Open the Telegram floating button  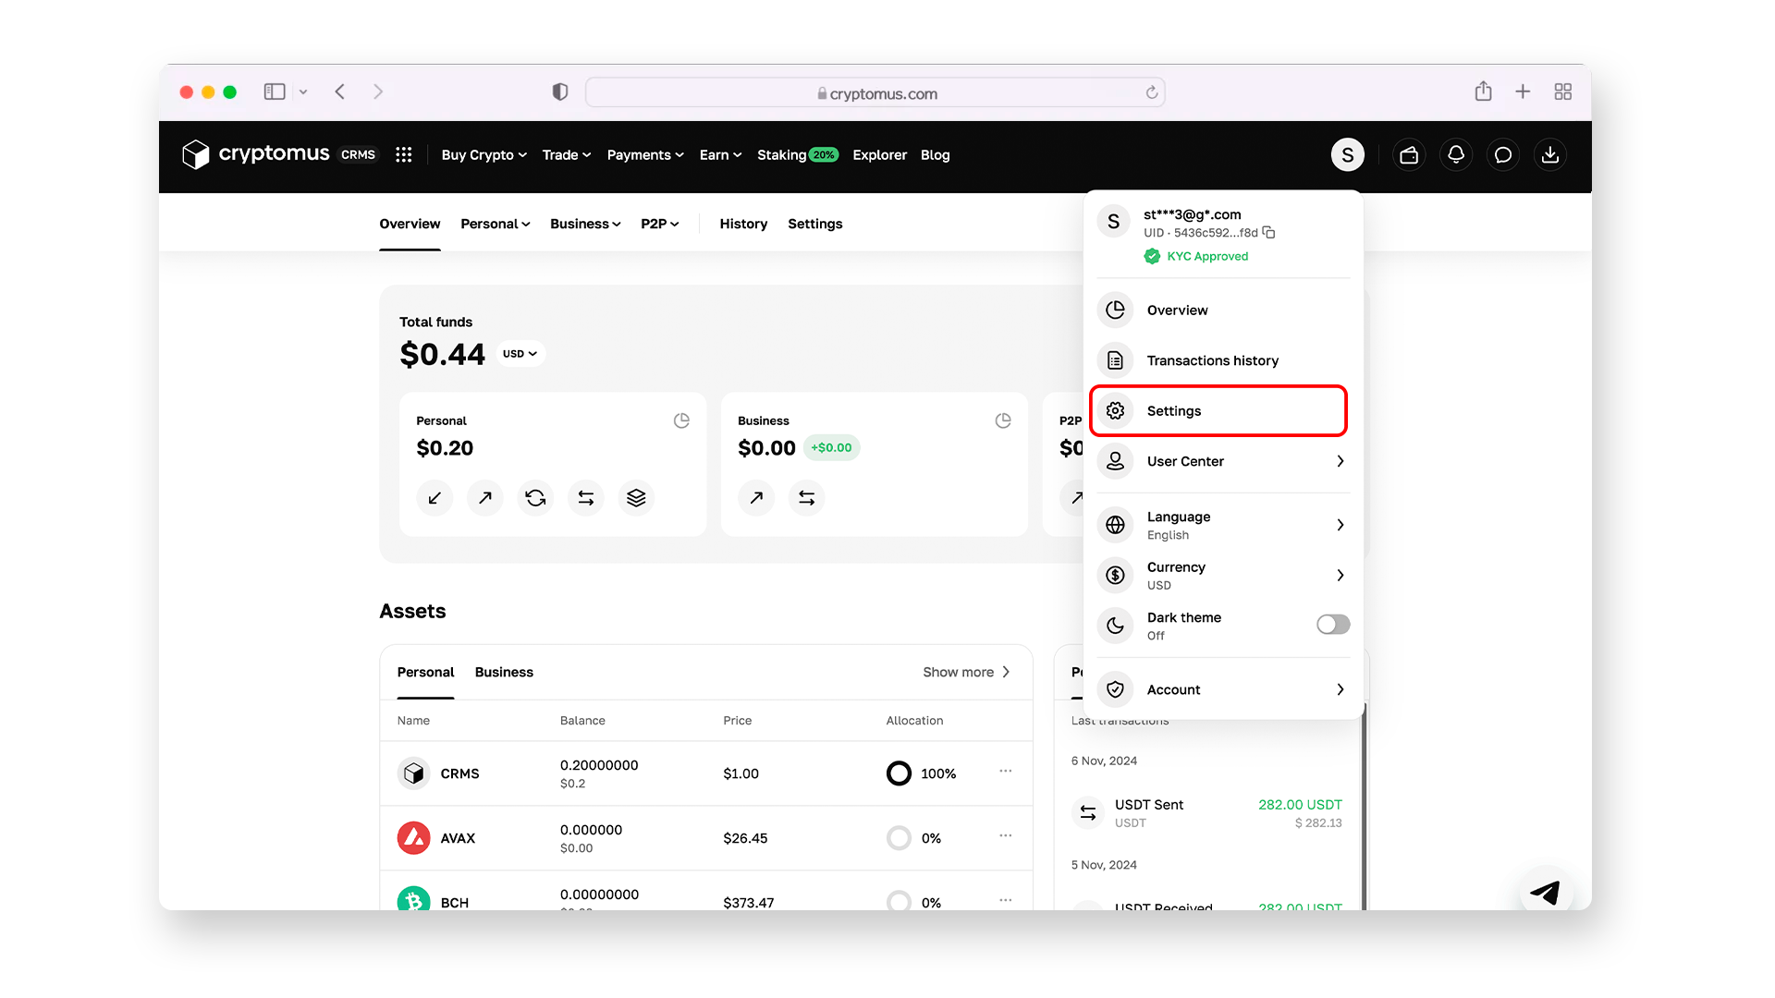click(1545, 892)
